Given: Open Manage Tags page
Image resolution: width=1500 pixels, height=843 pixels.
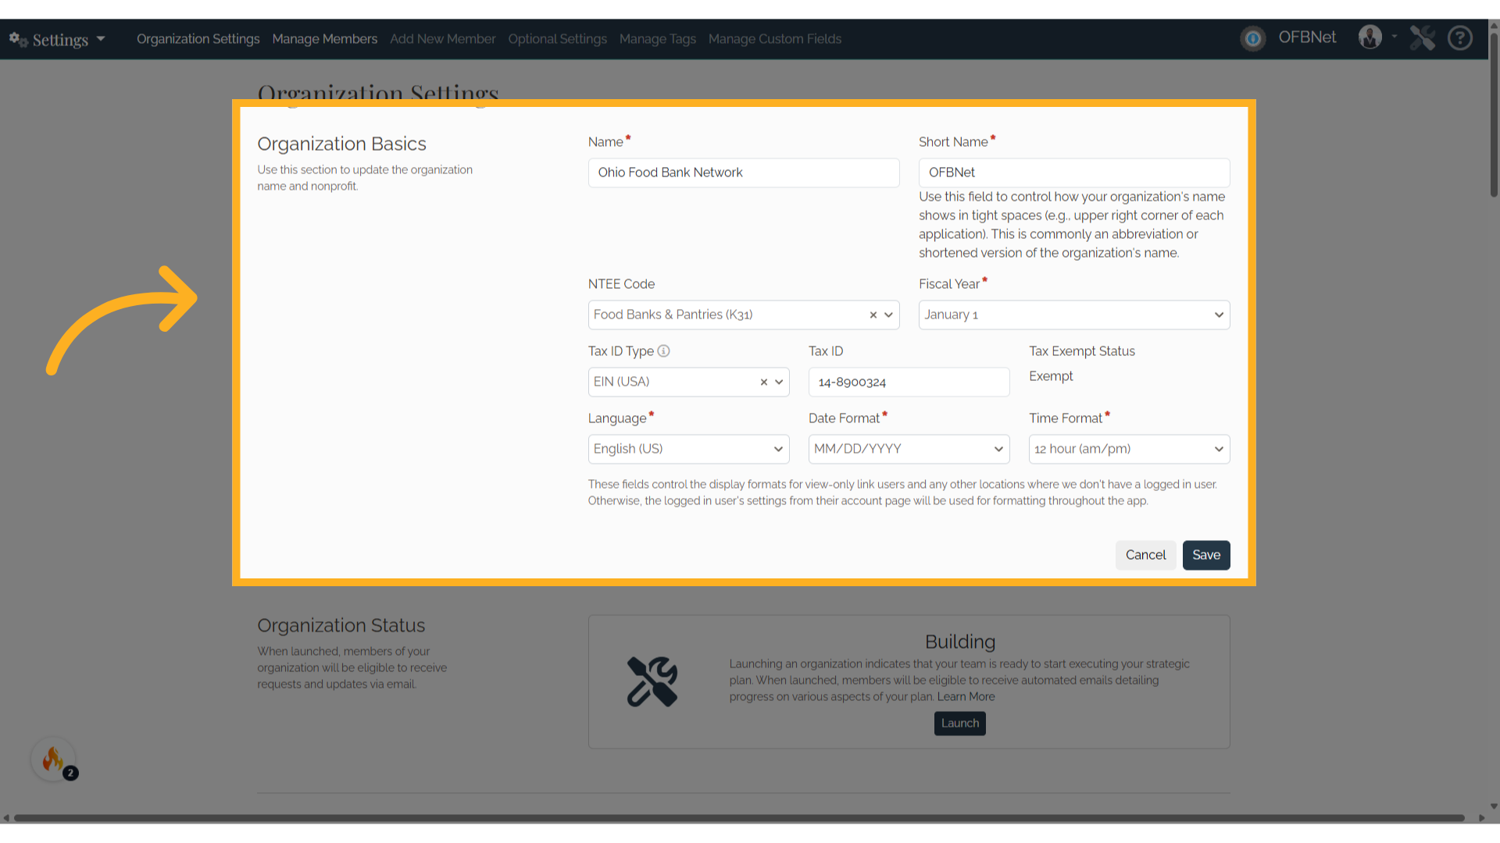Looking at the screenshot, I should pos(658,39).
